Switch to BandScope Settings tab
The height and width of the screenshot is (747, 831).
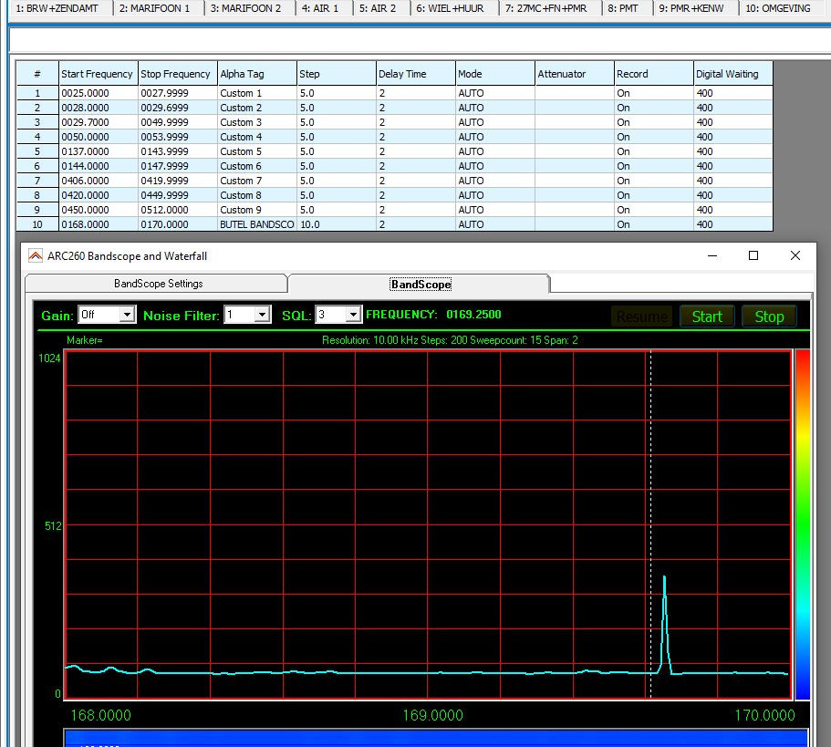[158, 284]
